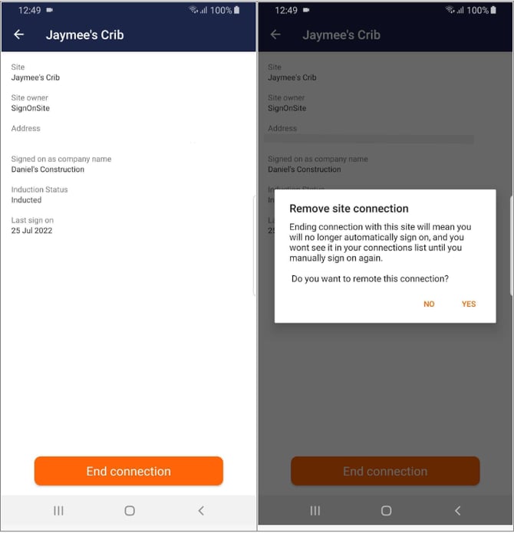This screenshot has height=533, width=514.
Task: Tap the 25 Jul 2022 last sign on date
Action: (x=31, y=231)
